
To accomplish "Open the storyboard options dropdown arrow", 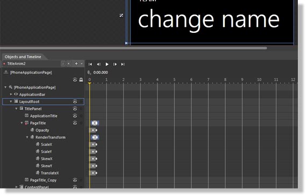I will [x=81, y=64].
